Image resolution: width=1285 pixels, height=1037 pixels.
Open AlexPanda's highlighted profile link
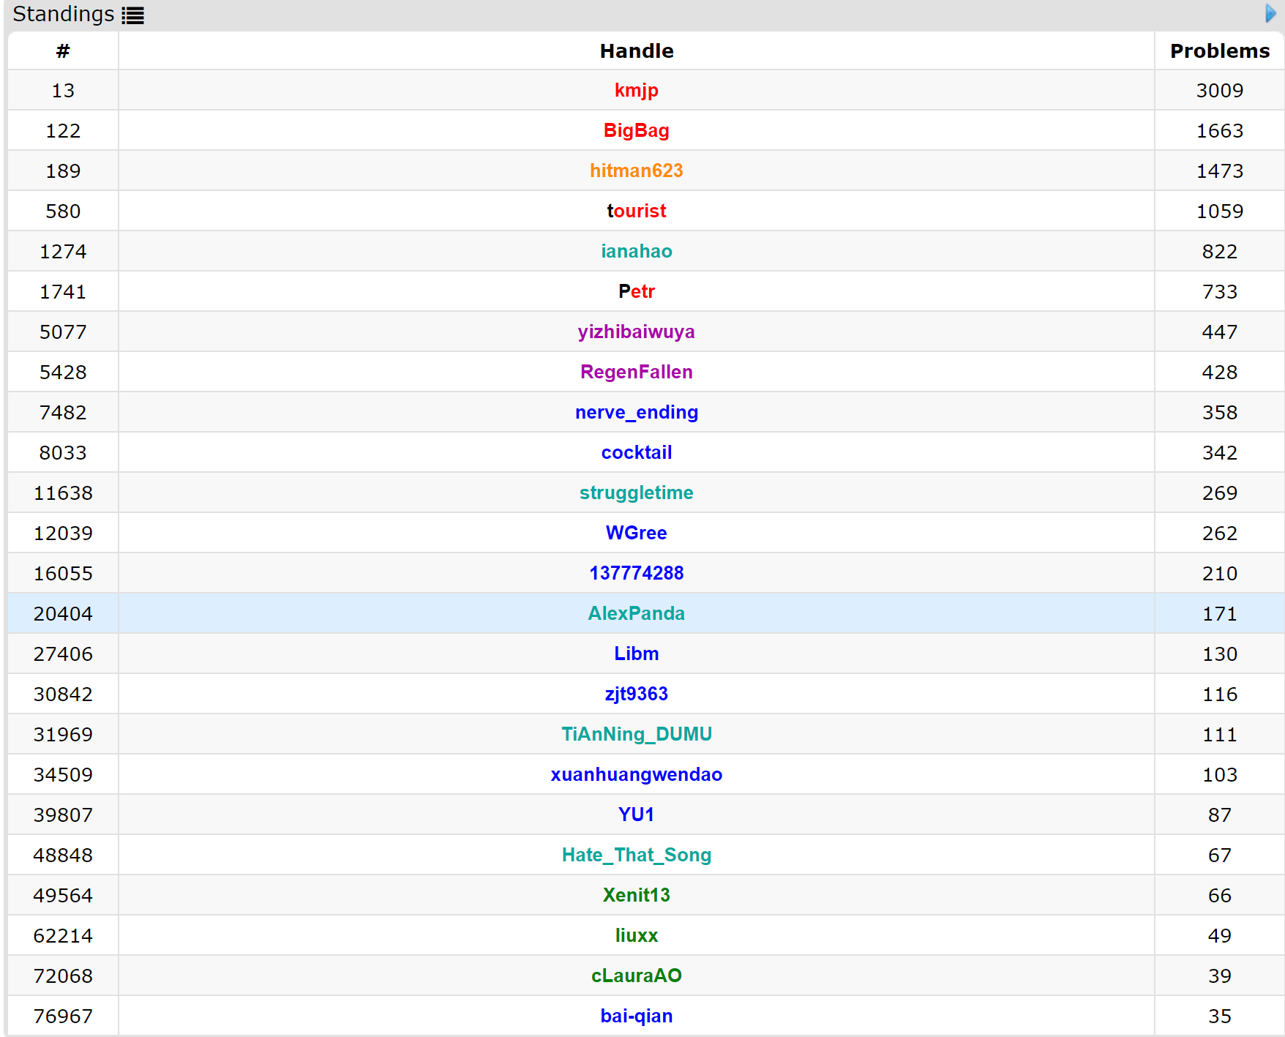636,614
